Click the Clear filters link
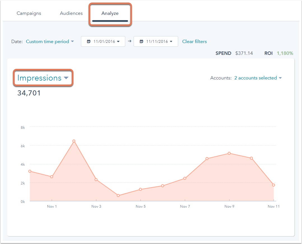The width and height of the screenshot is (302, 244). pos(194,41)
